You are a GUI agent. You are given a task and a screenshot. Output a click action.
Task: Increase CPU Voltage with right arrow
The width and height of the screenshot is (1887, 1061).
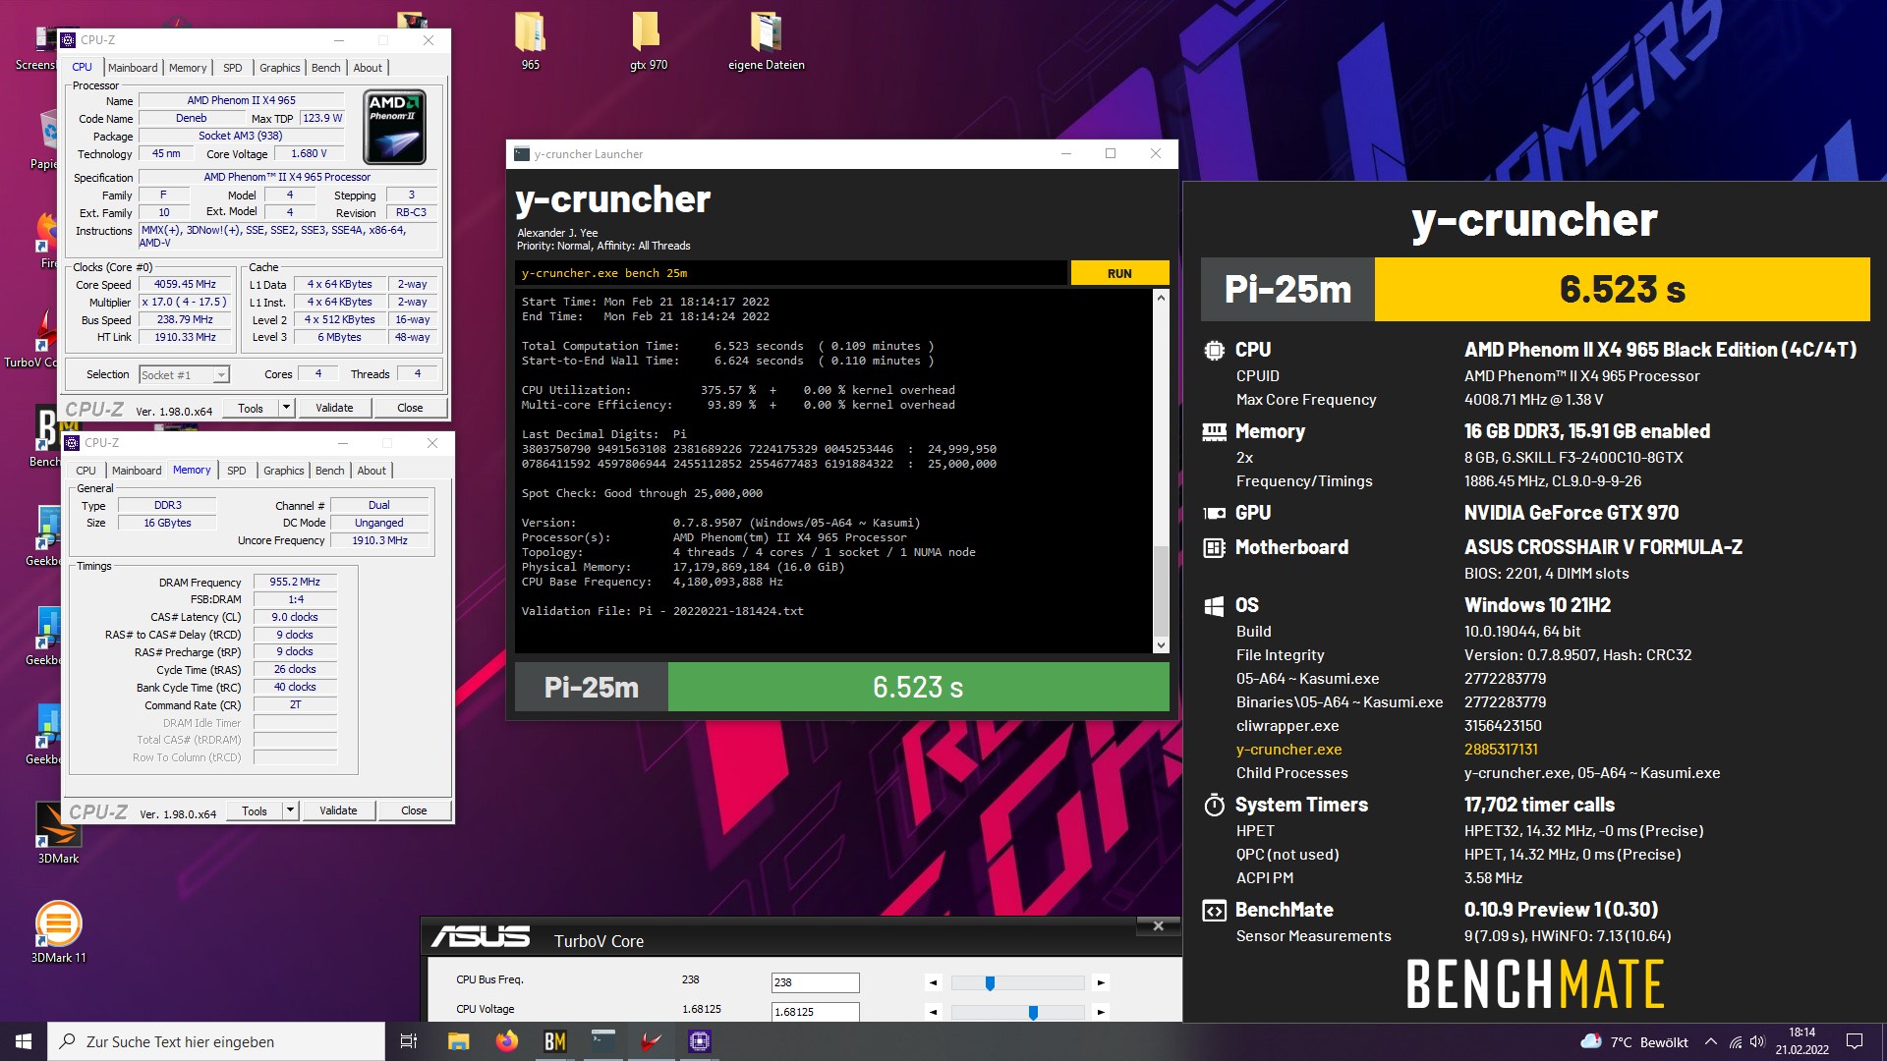pyautogui.click(x=1101, y=1012)
